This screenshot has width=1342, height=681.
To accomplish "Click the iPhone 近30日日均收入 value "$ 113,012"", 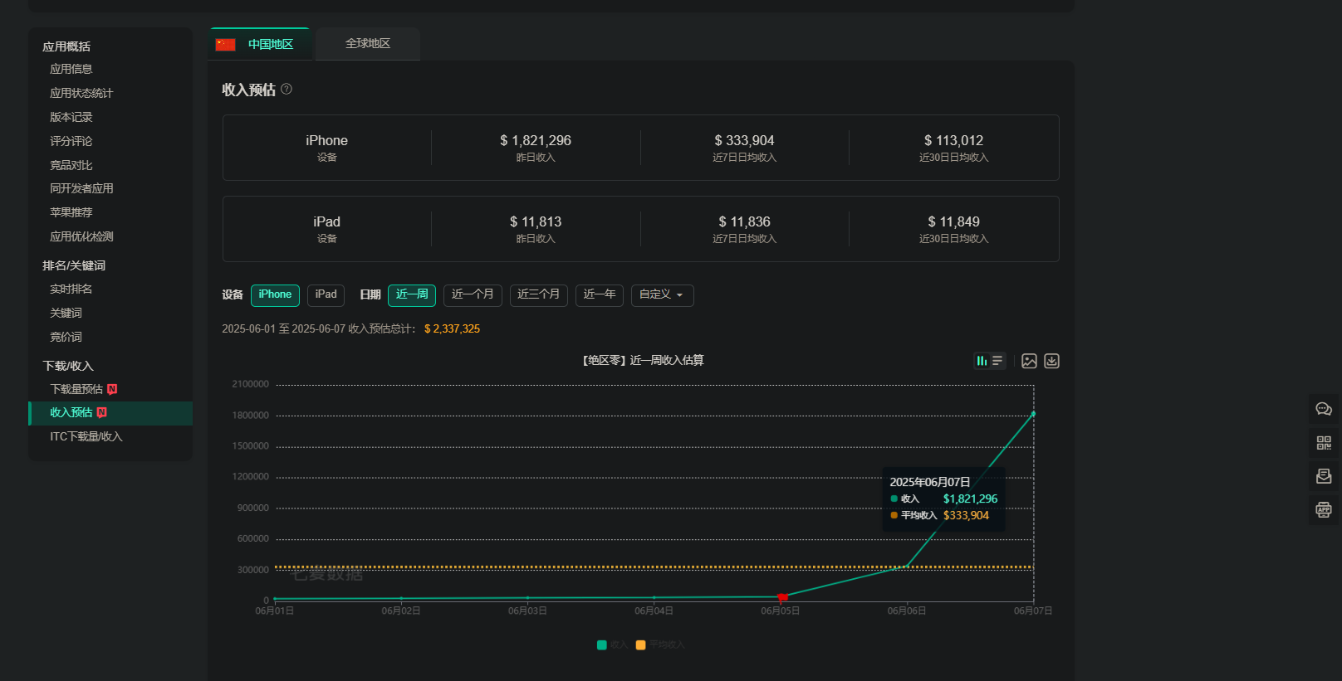I will [953, 141].
